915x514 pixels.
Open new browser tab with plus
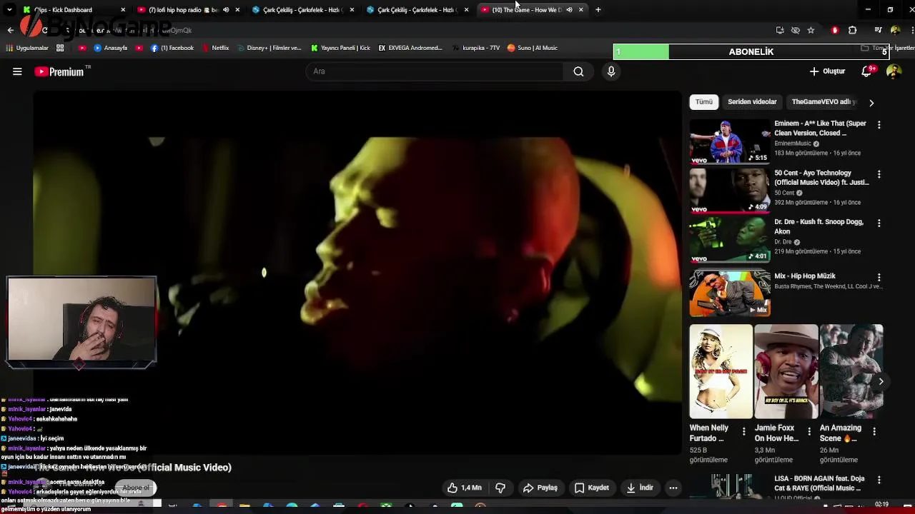(598, 9)
